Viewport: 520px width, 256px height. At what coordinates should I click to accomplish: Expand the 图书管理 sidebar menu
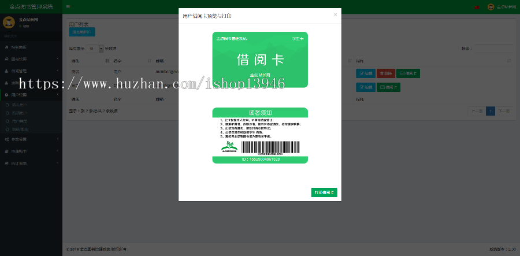coord(31,59)
